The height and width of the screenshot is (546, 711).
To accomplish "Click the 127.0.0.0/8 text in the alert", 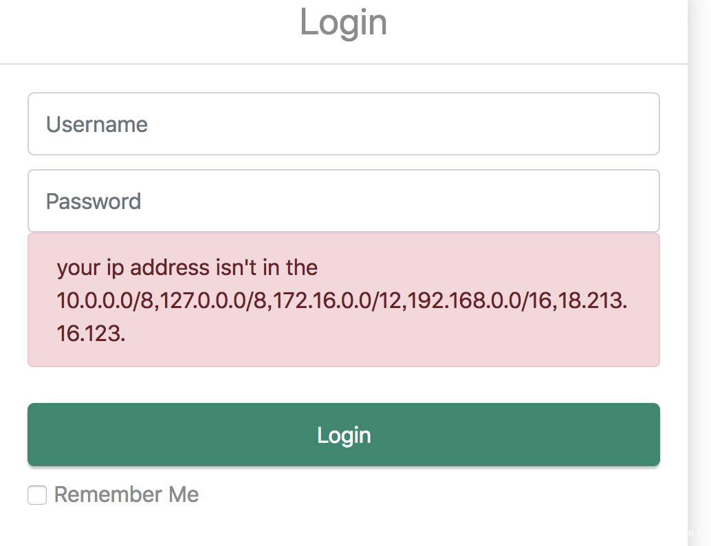I will pyautogui.click(x=205, y=301).
